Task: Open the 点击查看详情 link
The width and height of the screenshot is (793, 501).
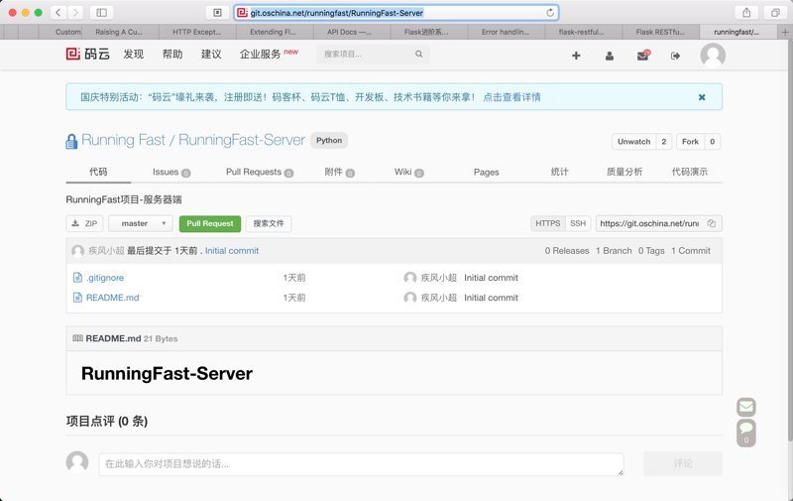Action: (511, 97)
